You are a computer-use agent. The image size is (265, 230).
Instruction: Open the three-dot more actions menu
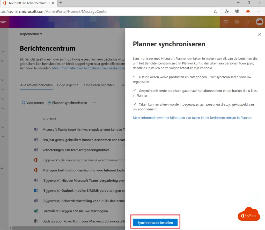point(94,103)
